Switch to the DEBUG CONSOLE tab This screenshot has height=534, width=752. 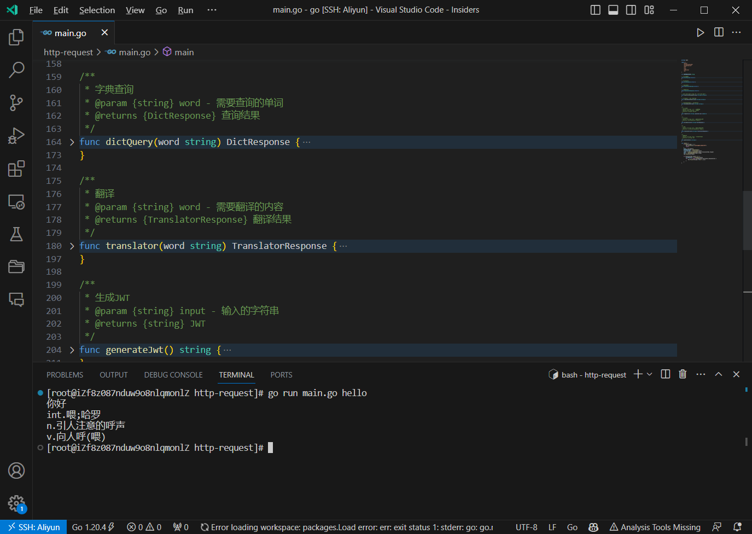click(x=173, y=375)
